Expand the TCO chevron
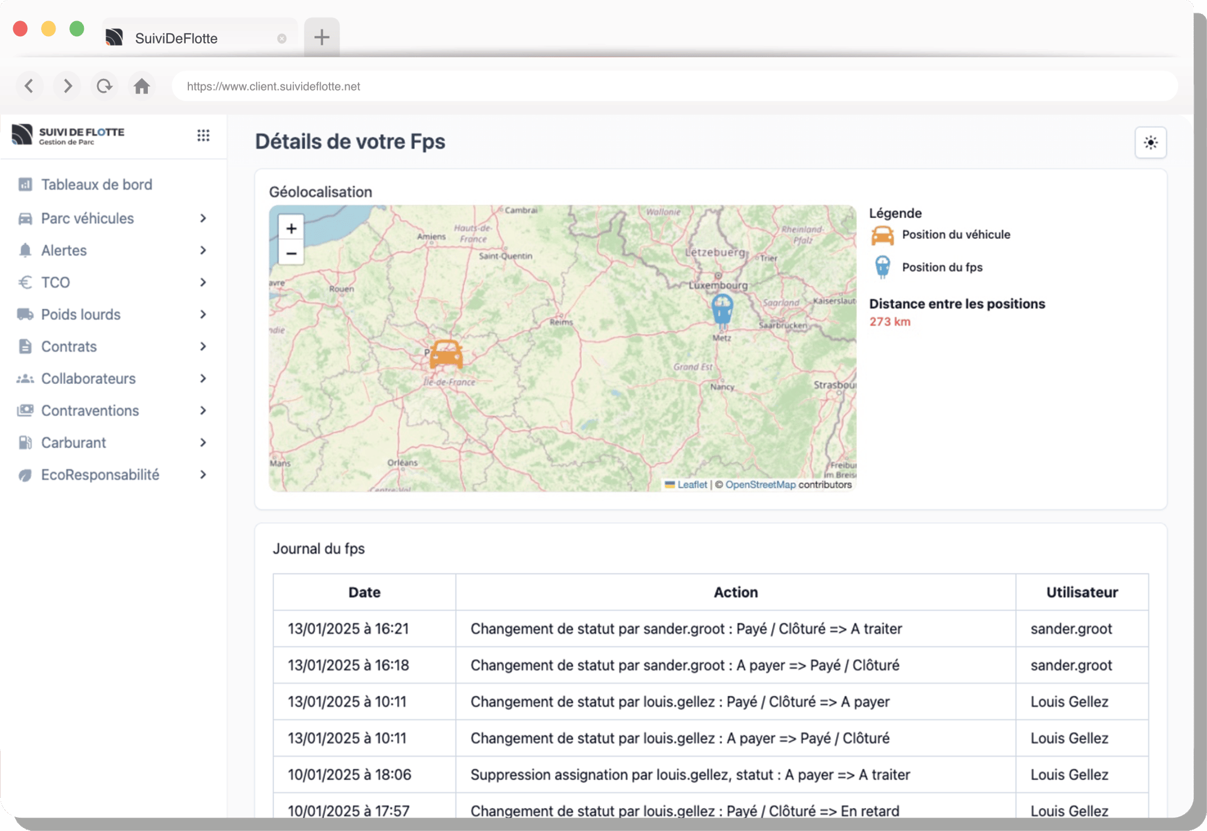The height and width of the screenshot is (831, 1207). 203,282
